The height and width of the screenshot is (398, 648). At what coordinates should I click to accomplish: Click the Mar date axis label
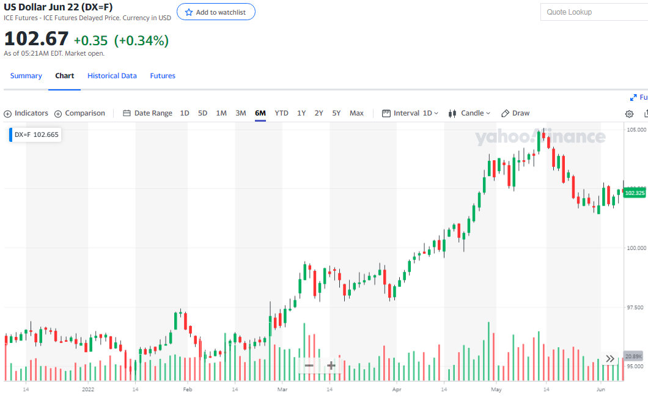[282, 389]
